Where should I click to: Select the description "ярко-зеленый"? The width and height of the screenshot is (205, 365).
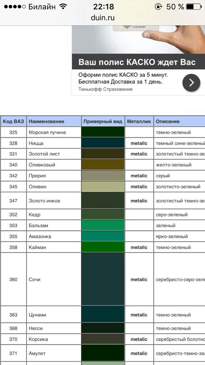[x=172, y=236]
